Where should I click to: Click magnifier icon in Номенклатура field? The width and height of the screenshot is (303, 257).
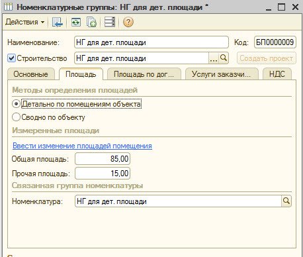[x=286, y=201]
